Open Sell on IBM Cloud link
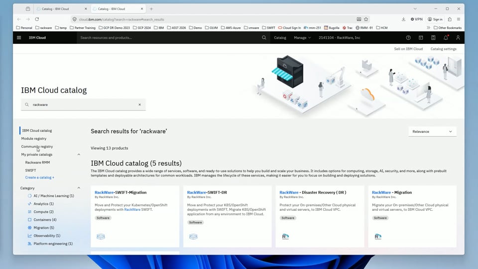Image resolution: width=478 pixels, height=269 pixels. [408, 49]
